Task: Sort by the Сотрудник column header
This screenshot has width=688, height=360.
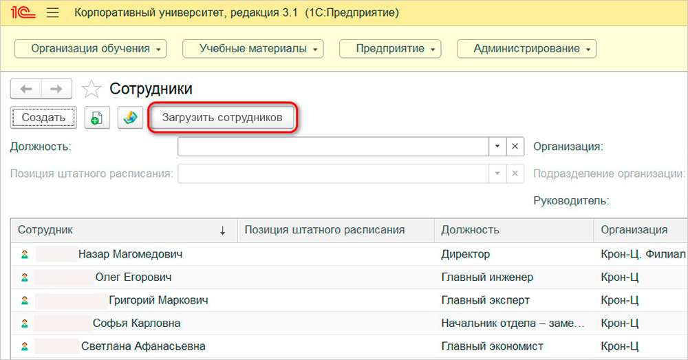Action: (x=124, y=230)
